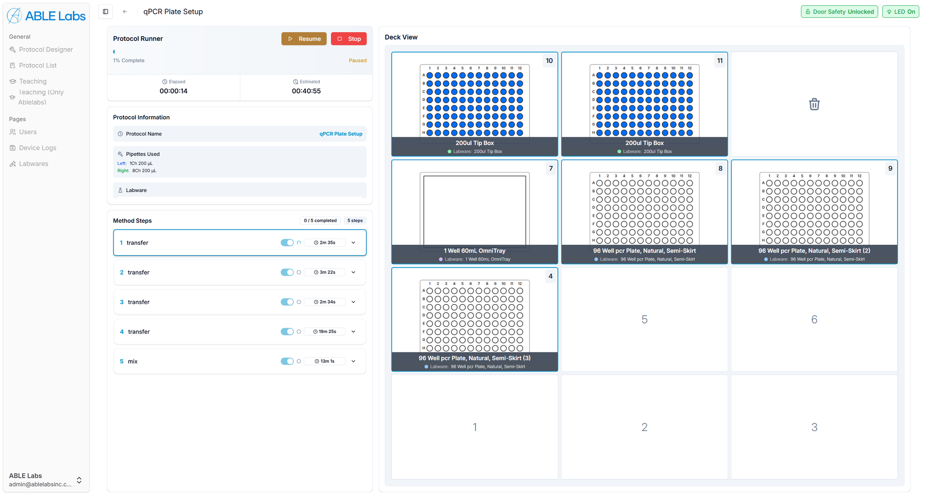The width and height of the screenshot is (925, 495).
Task: Click the Elapsed clock icon
Action: pyautogui.click(x=165, y=82)
